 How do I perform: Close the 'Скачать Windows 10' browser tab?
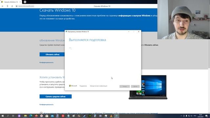click(20, 2)
